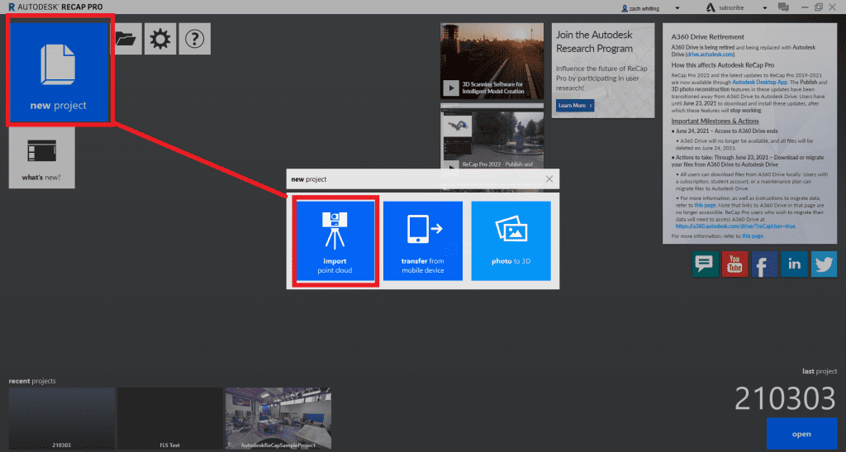Image resolution: width=846 pixels, height=452 pixels.
Task: Follow the a360.autodesk.com drive URL
Action: tap(735, 226)
